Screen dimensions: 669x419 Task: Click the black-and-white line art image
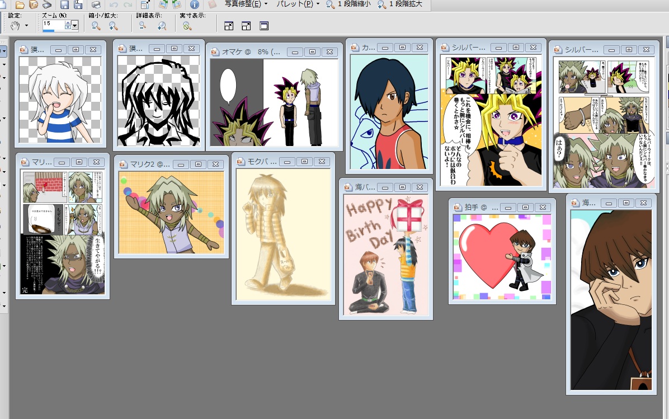point(158,101)
